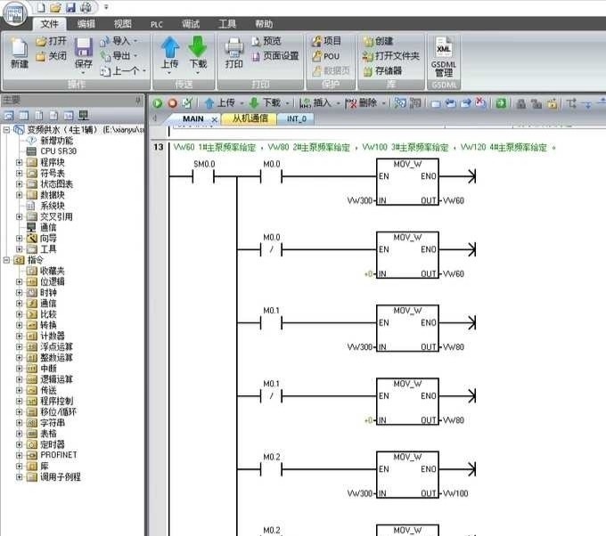
Task: Open the 视图 ribbon tab
Action: [122, 24]
